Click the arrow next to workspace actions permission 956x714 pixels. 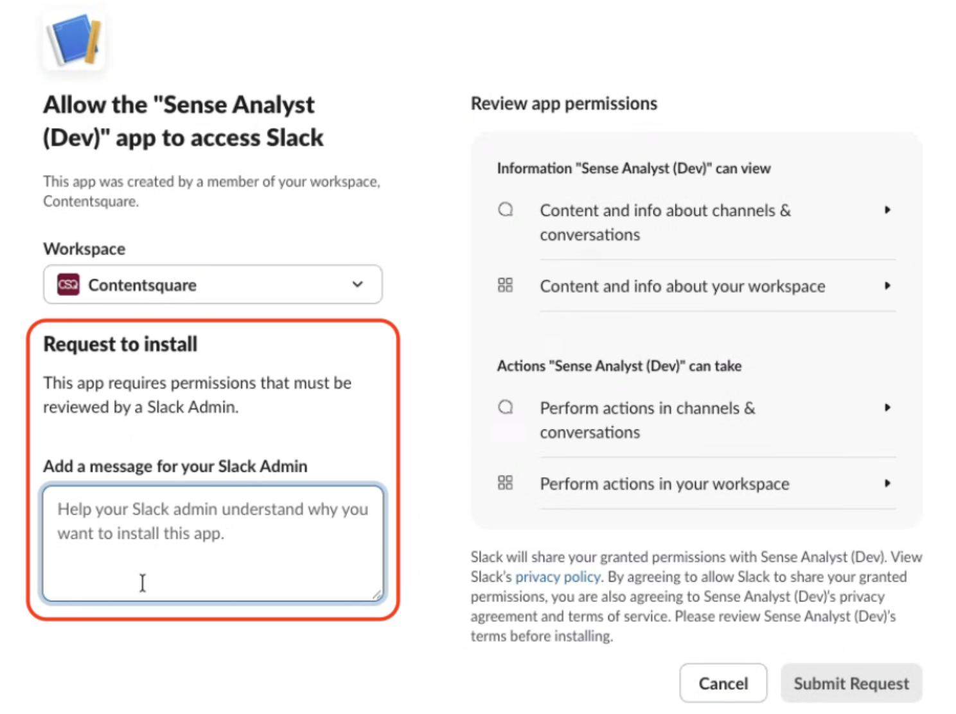(x=887, y=483)
